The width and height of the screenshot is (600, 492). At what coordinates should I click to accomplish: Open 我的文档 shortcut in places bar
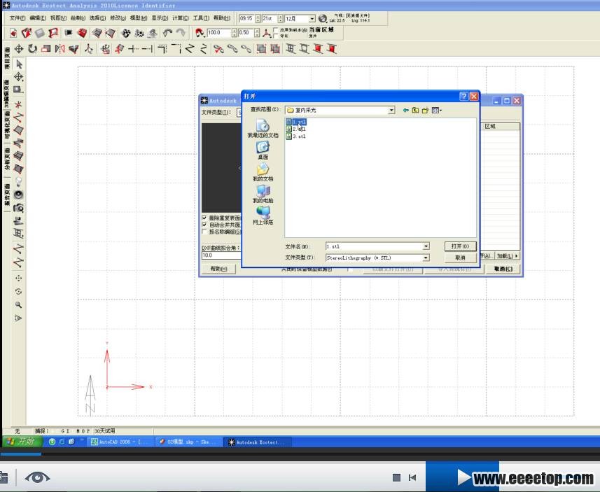click(263, 172)
